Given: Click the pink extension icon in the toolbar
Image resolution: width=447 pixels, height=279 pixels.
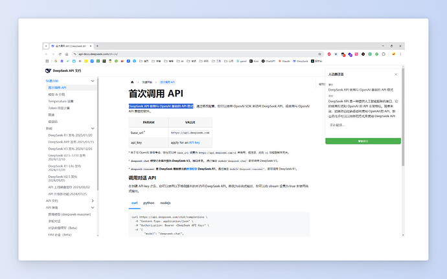Looking at the screenshot, I should 356,54.
